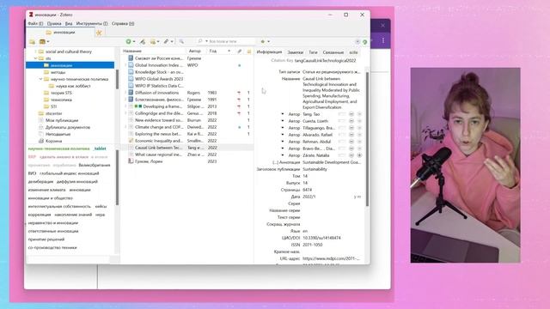550x309 pixels.
Task: Toggle name field mode for Zárate, Natalia
Action: pyautogui.click(x=342, y=155)
